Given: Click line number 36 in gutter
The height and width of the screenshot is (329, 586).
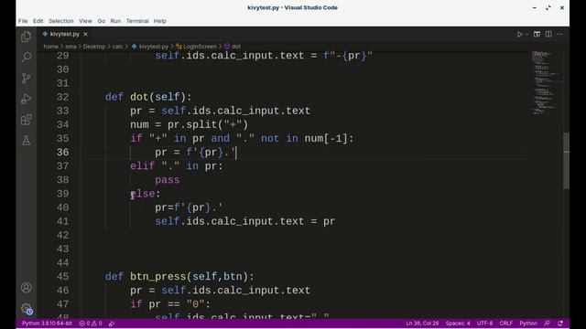Looking at the screenshot, I should point(62,153).
